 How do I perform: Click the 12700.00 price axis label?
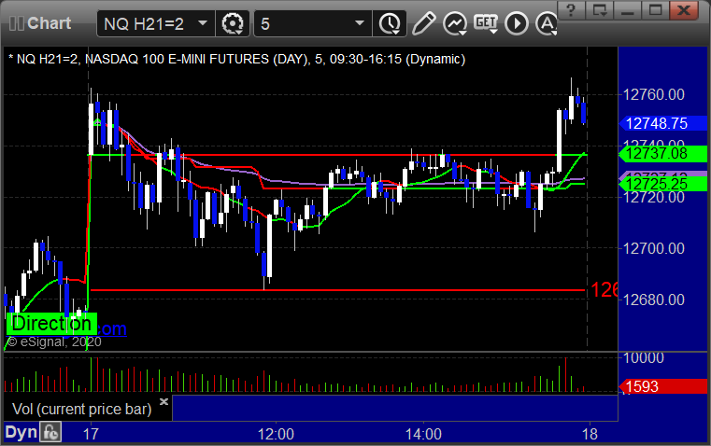pyautogui.click(x=653, y=248)
